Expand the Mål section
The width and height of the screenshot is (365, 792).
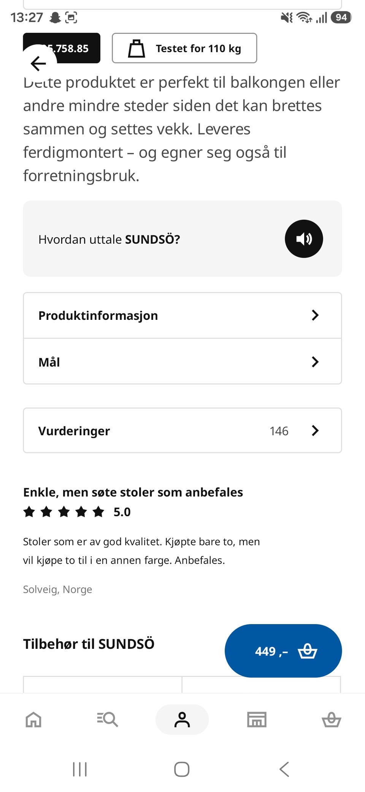[x=182, y=362]
